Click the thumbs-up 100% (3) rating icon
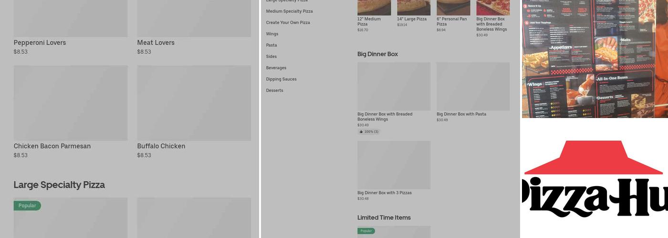668x238 pixels. (361, 132)
